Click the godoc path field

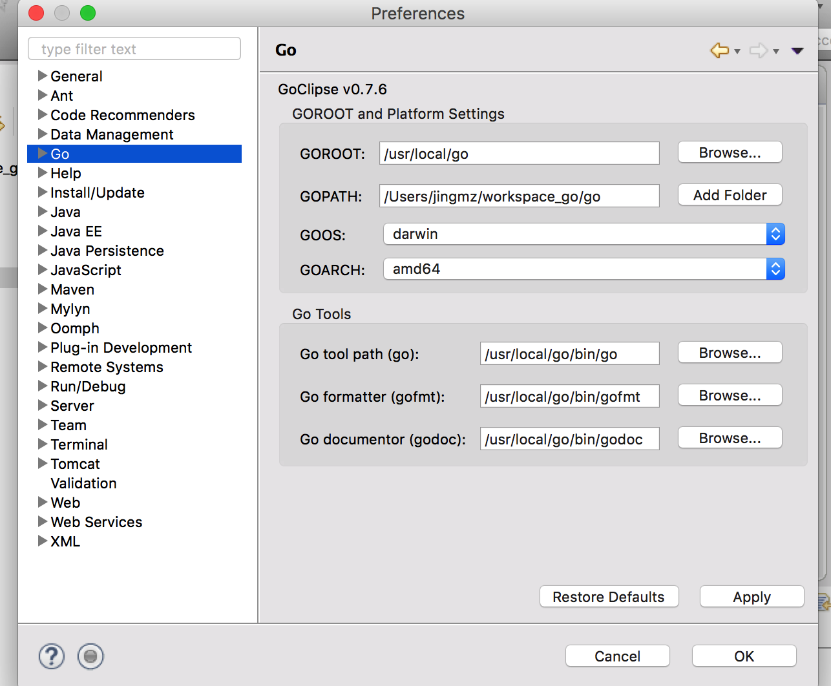pos(570,439)
